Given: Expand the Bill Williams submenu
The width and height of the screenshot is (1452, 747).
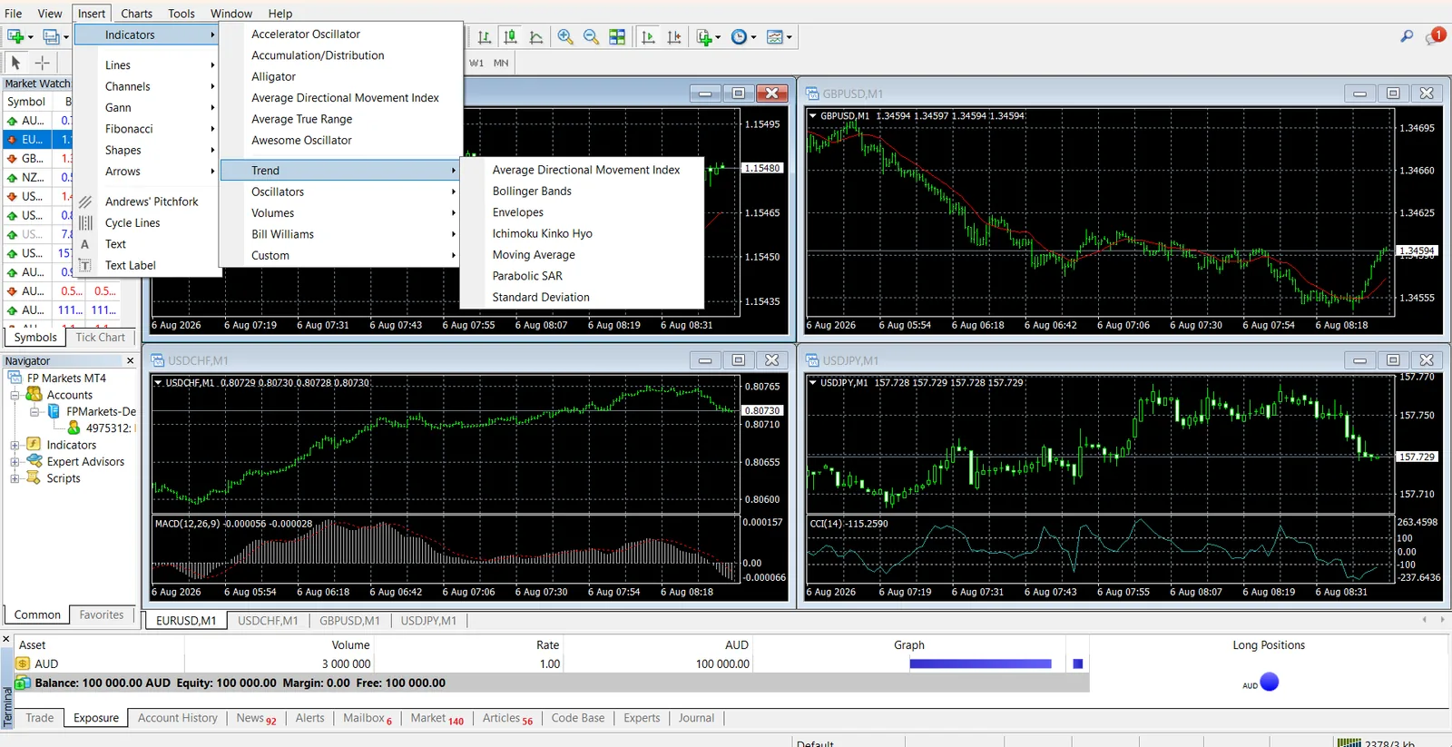Looking at the screenshot, I should pos(341,234).
